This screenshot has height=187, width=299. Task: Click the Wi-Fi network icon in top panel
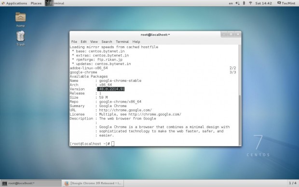click(x=251, y=3)
